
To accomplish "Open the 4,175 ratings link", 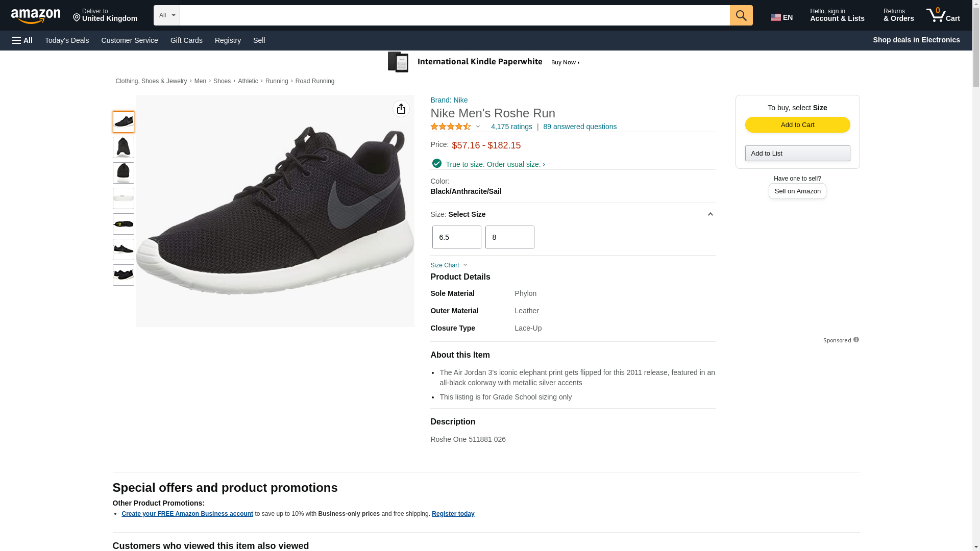I will [511, 127].
